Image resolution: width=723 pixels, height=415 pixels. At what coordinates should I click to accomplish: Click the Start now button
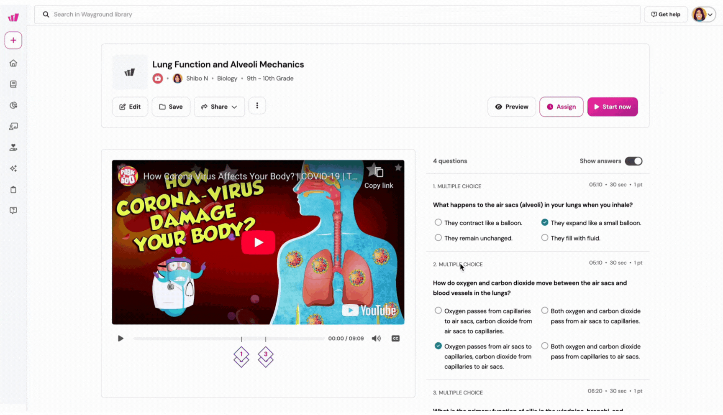pos(613,107)
